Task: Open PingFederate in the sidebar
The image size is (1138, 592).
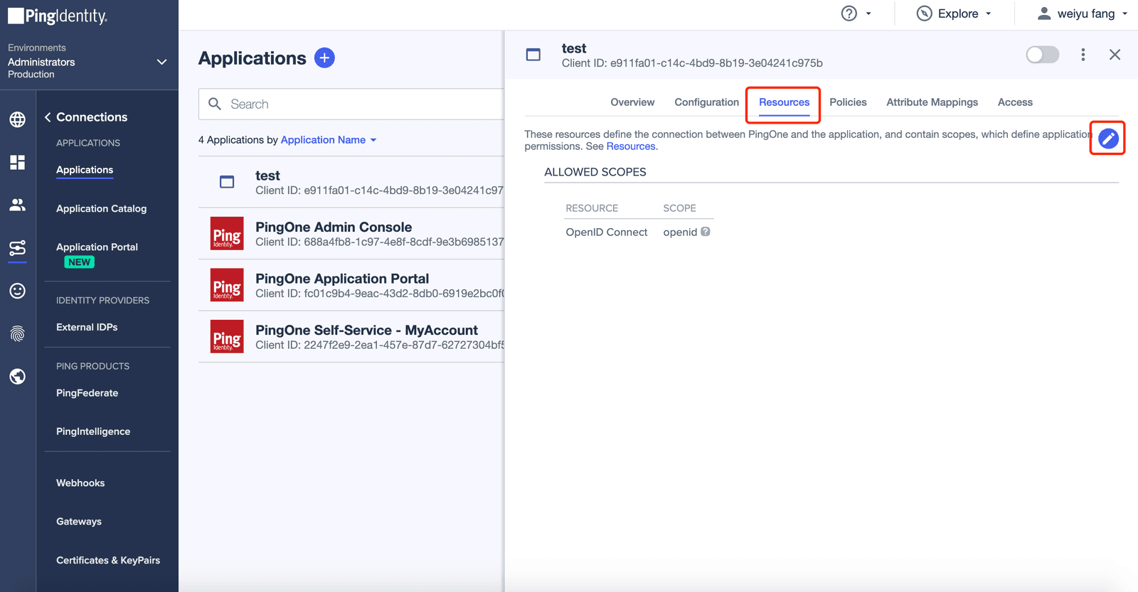Action: 87,393
